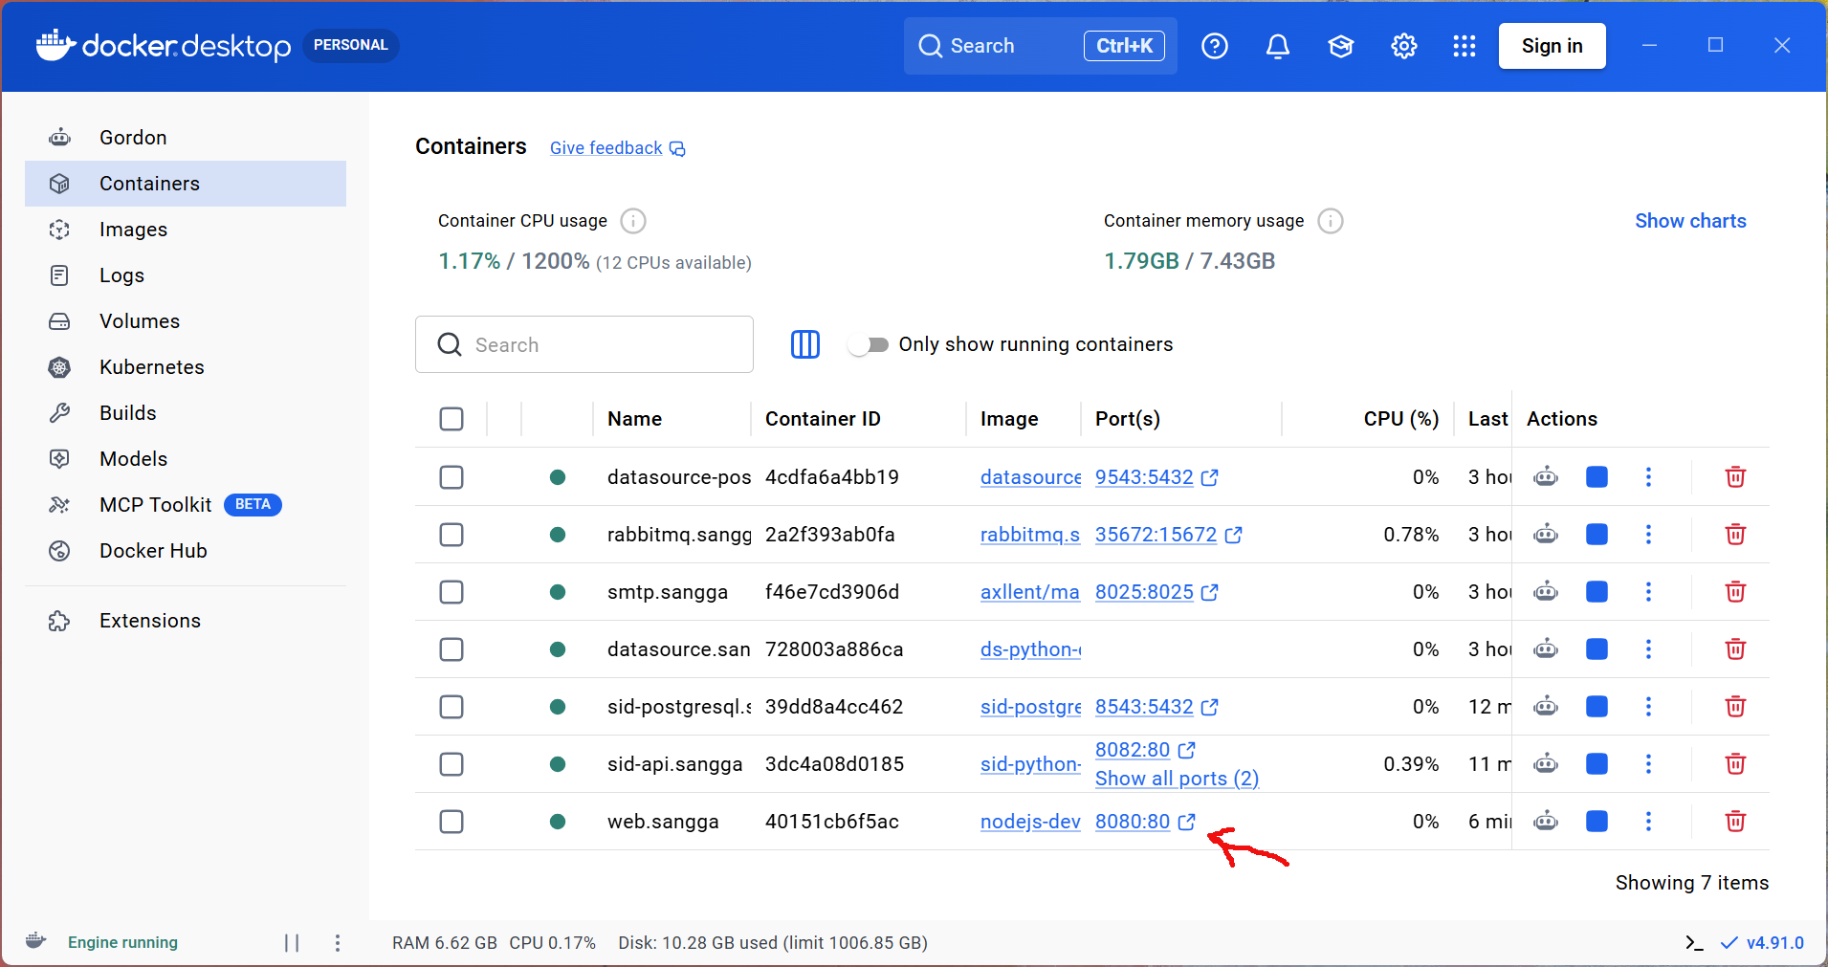The image size is (1828, 967).
Task: Pause the Docker engine in status bar
Action: pyautogui.click(x=292, y=943)
